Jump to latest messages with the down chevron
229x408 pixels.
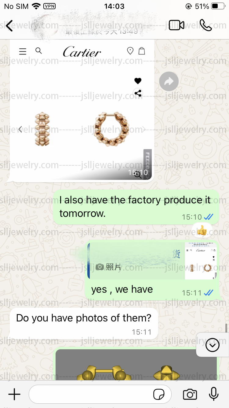pyautogui.click(x=213, y=345)
